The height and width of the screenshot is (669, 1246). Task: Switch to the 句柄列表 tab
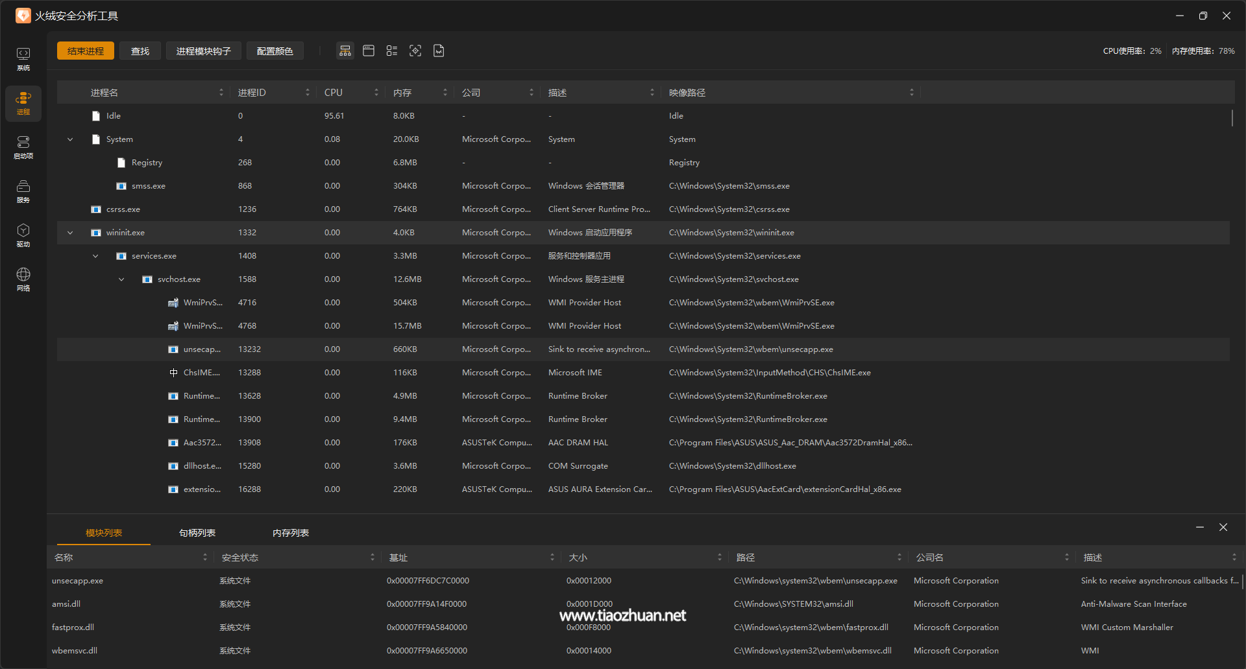[x=197, y=533]
